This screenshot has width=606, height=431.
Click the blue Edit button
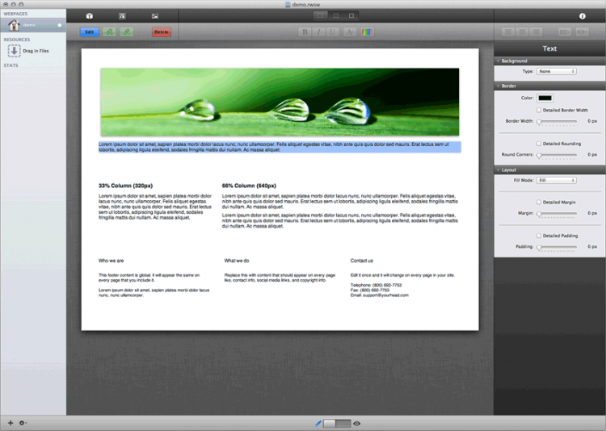[89, 32]
